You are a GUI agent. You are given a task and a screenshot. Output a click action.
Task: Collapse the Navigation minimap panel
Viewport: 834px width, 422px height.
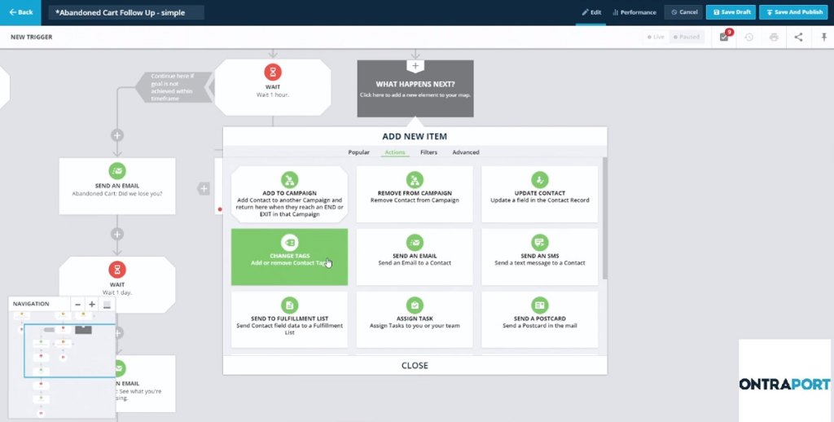108,304
